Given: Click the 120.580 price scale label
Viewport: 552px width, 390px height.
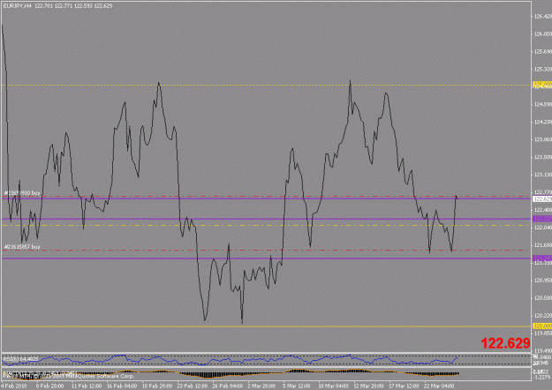Looking at the screenshot, I should [x=543, y=298].
